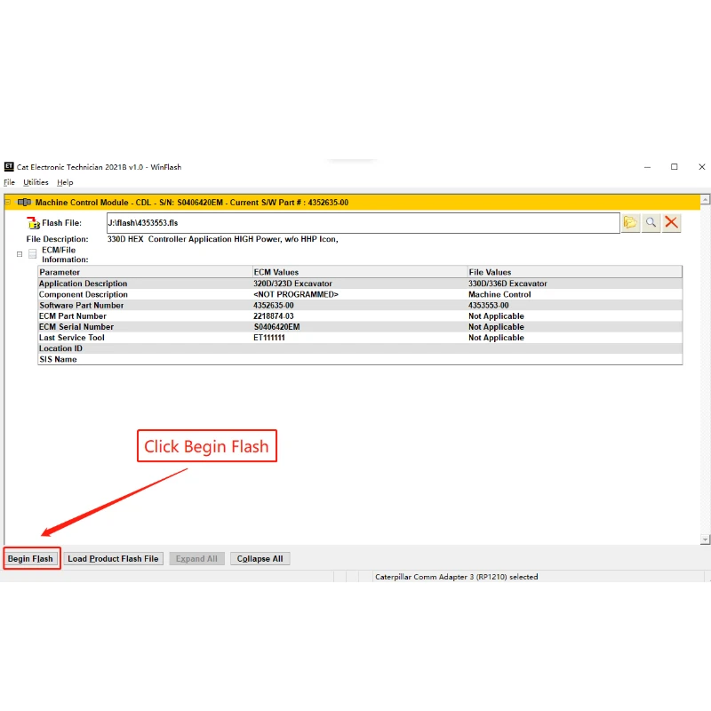Click the Machine Control Module yellow header text

(192, 203)
